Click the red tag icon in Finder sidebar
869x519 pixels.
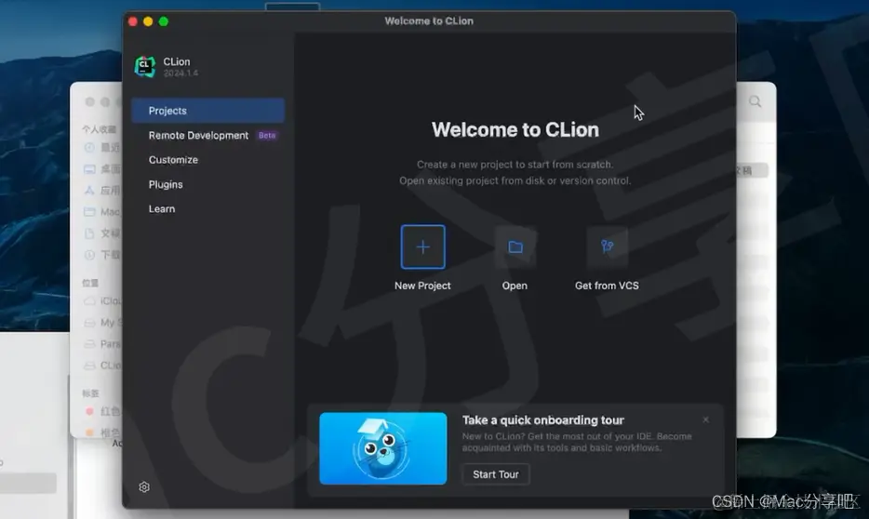click(x=89, y=411)
